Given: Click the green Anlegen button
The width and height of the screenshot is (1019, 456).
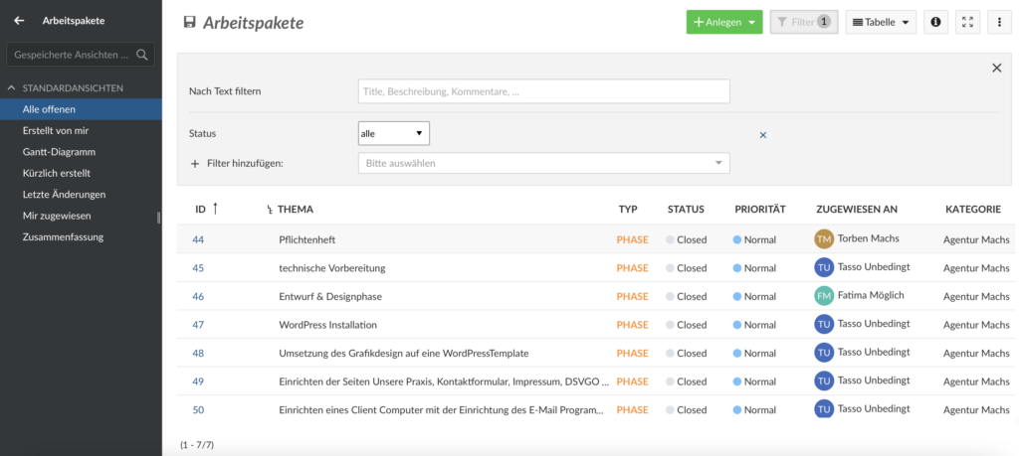Looking at the screenshot, I should click(724, 22).
